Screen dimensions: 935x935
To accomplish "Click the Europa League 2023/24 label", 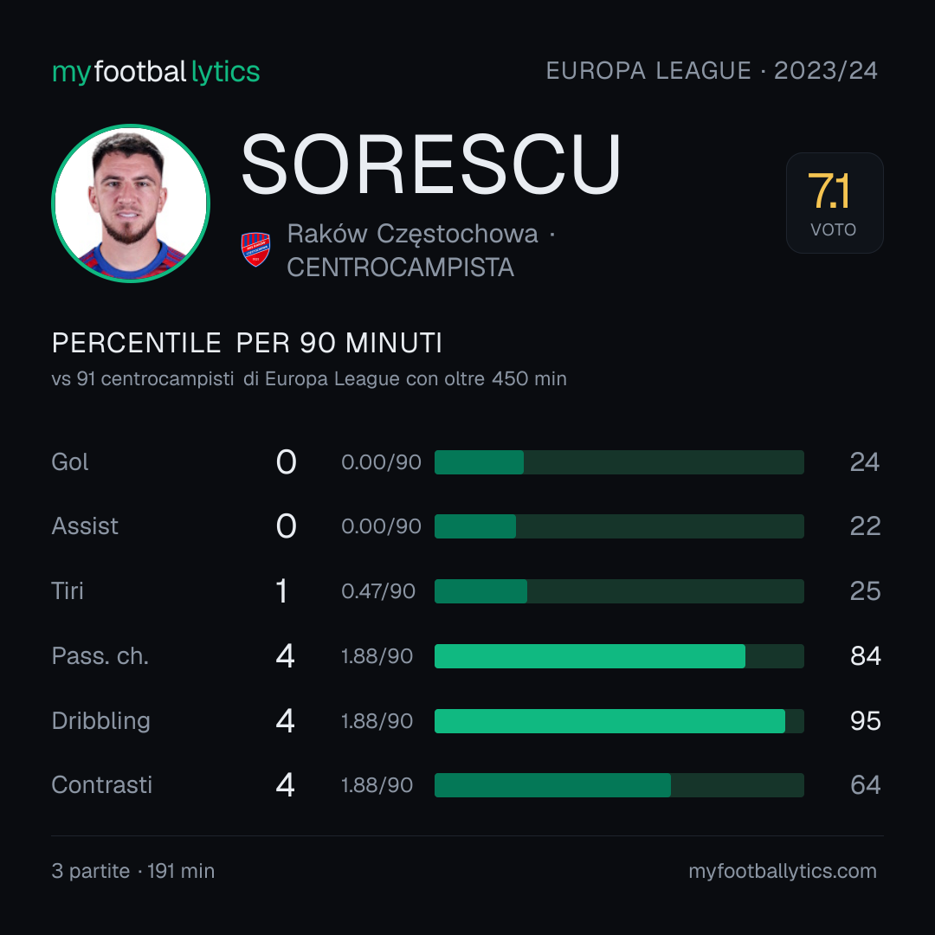I will click(712, 71).
